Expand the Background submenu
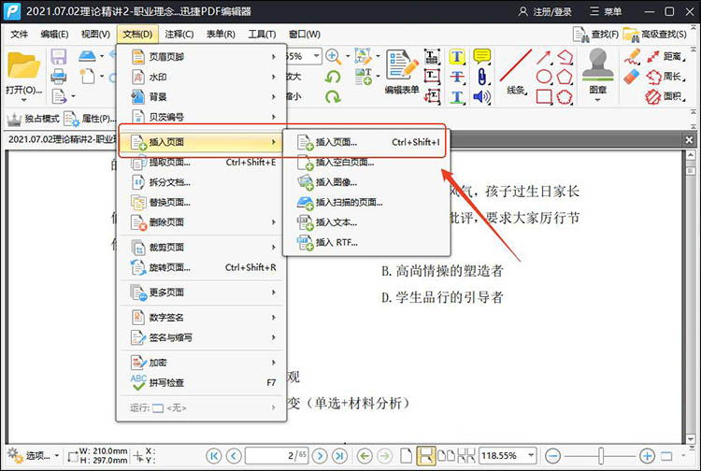Screen dimensions: 701x471 point(201,96)
